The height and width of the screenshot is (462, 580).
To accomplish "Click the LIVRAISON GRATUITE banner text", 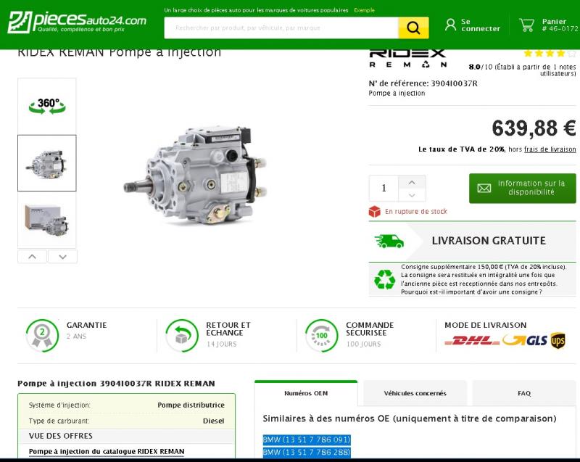I will (489, 241).
